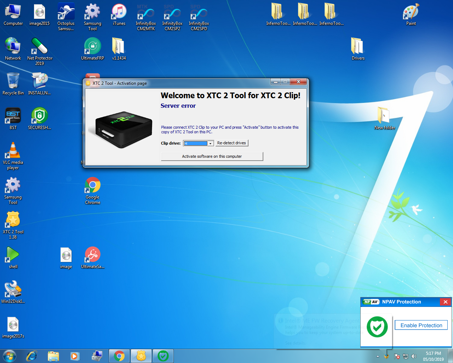Launch Octoplus Samsung shortcut
The width and height of the screenshot is (453, 363).
66,17
